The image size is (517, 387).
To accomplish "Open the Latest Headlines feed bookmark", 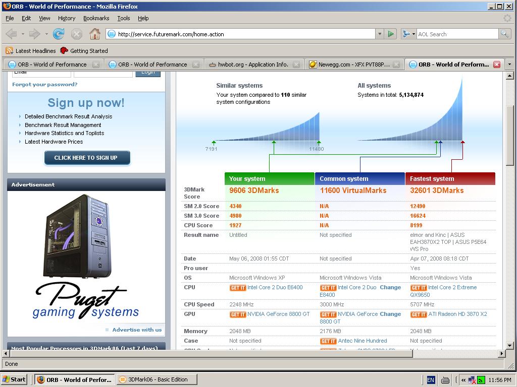I will click(x=31, y=51).
